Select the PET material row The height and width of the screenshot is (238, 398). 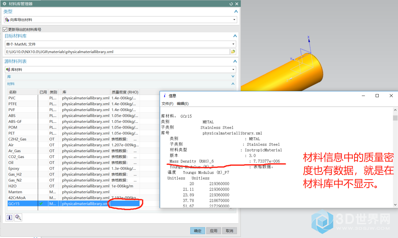(x=74, y=133)
